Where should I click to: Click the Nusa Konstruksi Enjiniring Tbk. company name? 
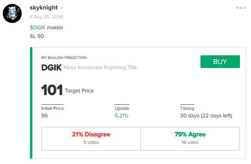101,68
